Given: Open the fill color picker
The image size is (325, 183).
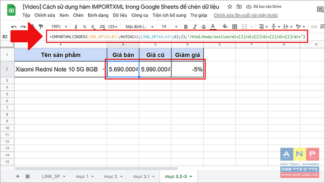Looking at the screenshot, I should click(225, 26).
